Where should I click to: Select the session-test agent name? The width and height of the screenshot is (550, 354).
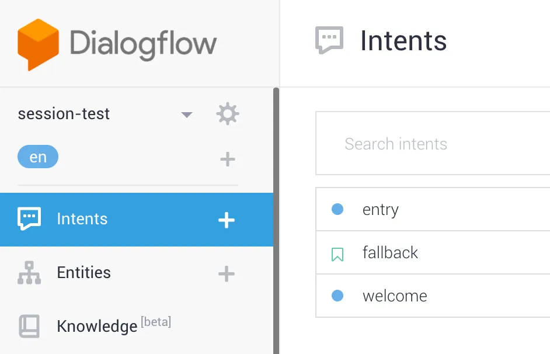[x=64, y=114]
